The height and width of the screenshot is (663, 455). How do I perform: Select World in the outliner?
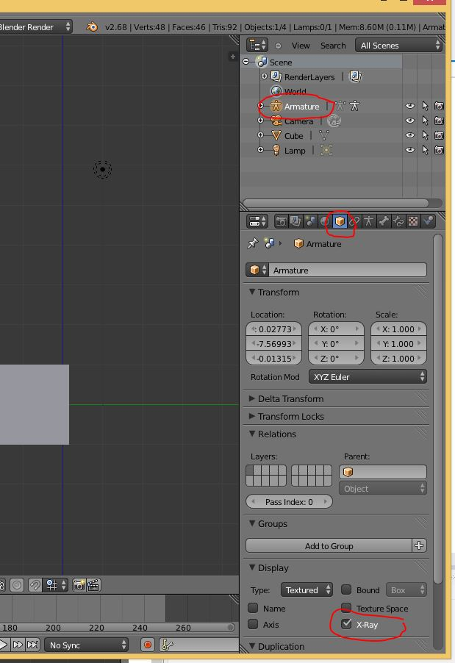click(295, 91)
